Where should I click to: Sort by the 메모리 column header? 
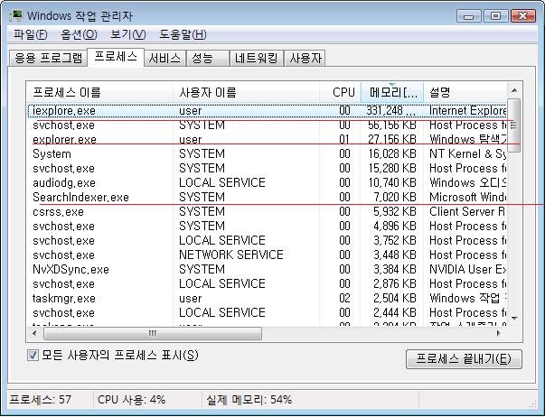pyautogui.click(x=390, y=92)
